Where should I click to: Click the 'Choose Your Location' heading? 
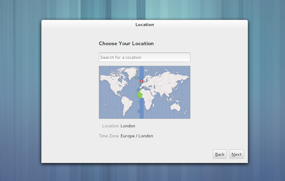point(126,44)
